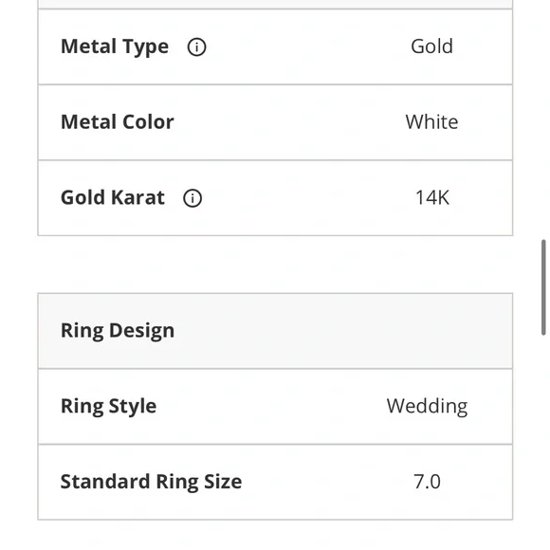Click the Metal Color table row

coord(275,122)
